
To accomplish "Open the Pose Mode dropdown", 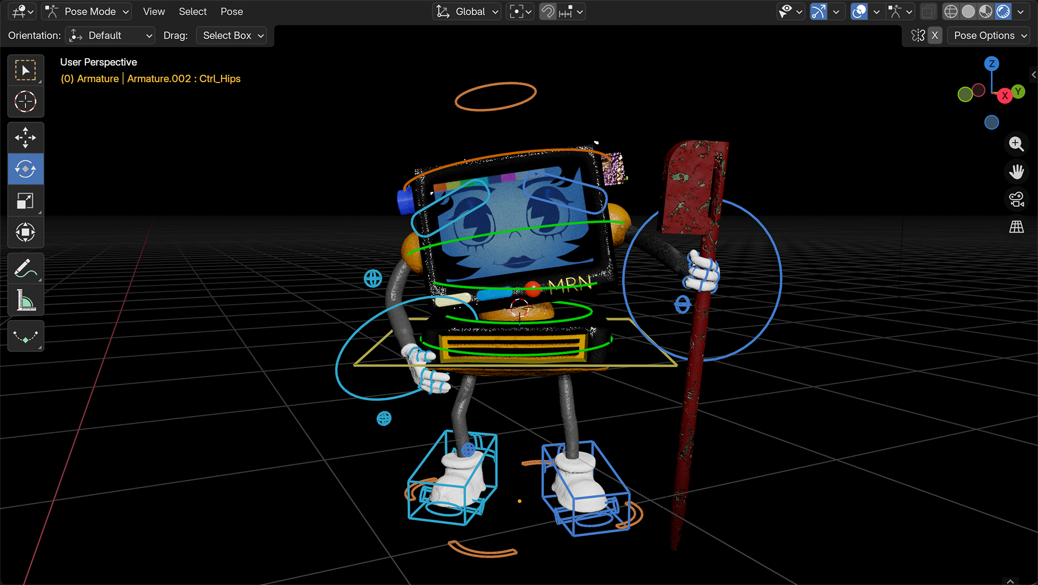I will click(88, 11).
